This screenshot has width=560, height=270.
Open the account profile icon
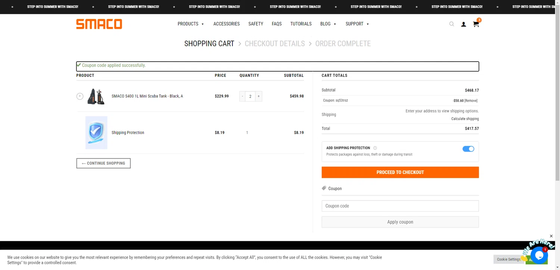[463, 24]
